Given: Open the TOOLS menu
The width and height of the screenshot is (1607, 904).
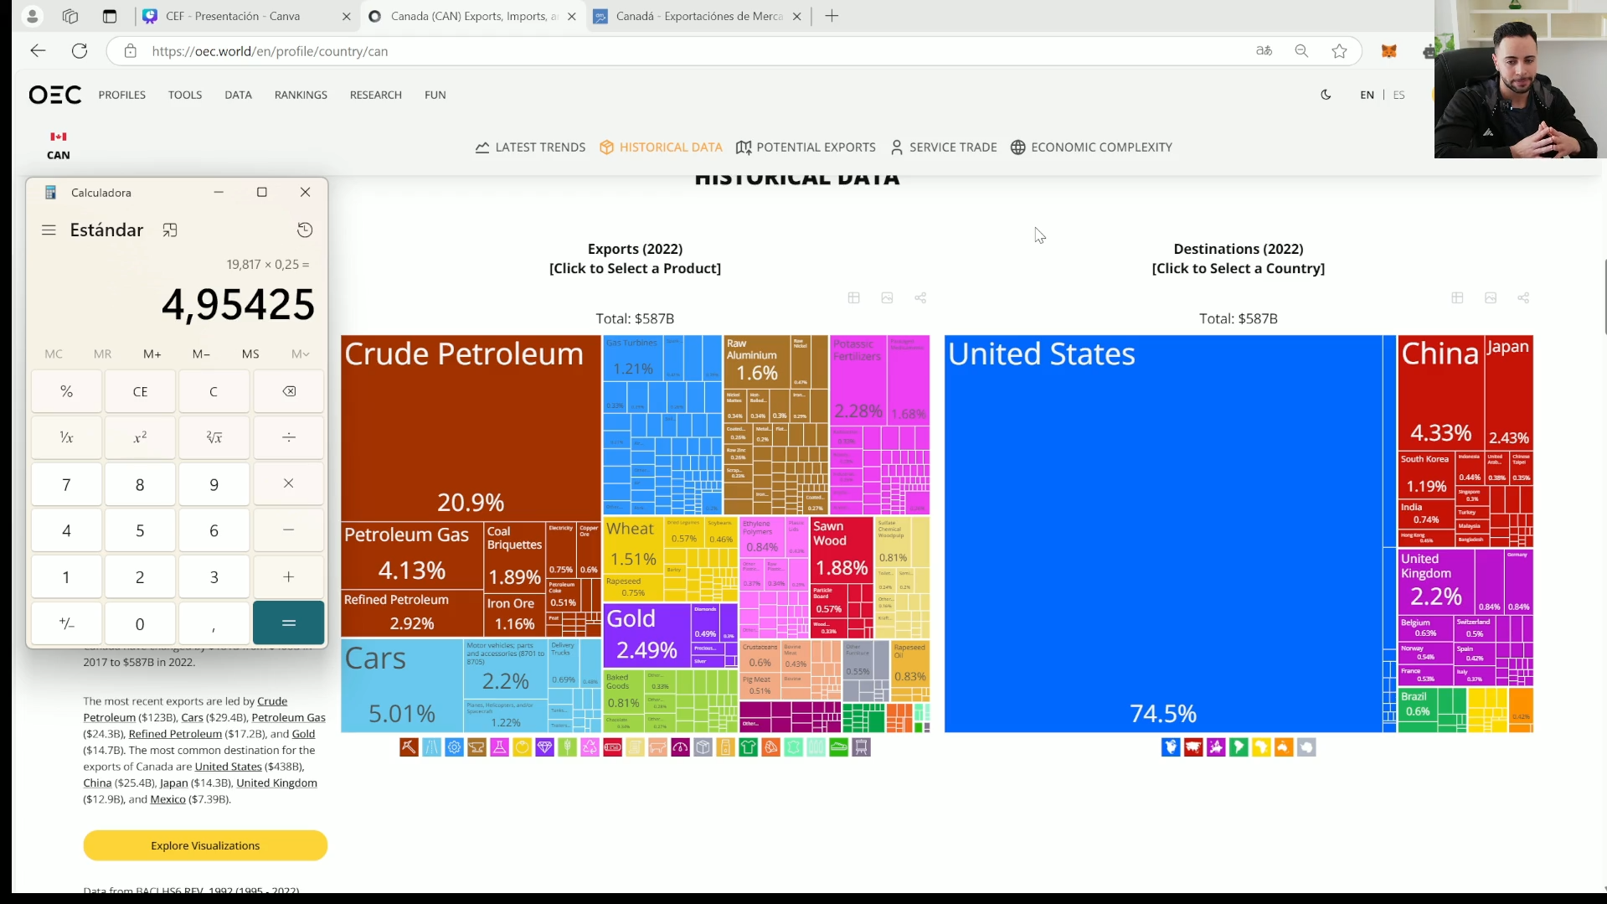Looking at the screenshot, I should click(x=185, y=95).
